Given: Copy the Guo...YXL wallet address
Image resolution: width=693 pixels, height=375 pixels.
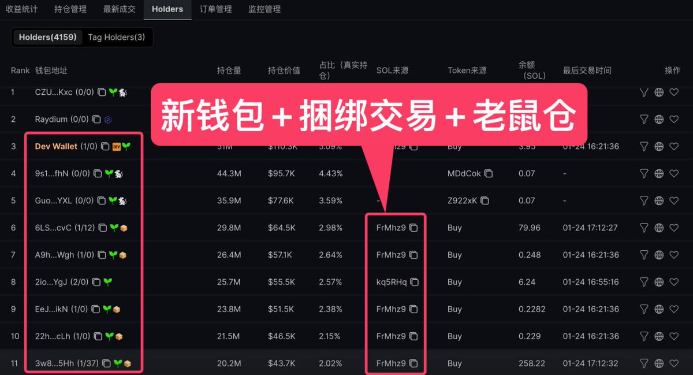Looking at the screenshot, I should [x=102, y=201].
